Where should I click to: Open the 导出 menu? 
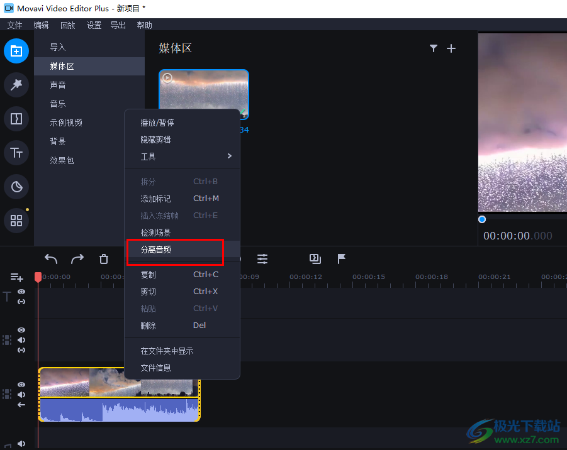point(118,25)
